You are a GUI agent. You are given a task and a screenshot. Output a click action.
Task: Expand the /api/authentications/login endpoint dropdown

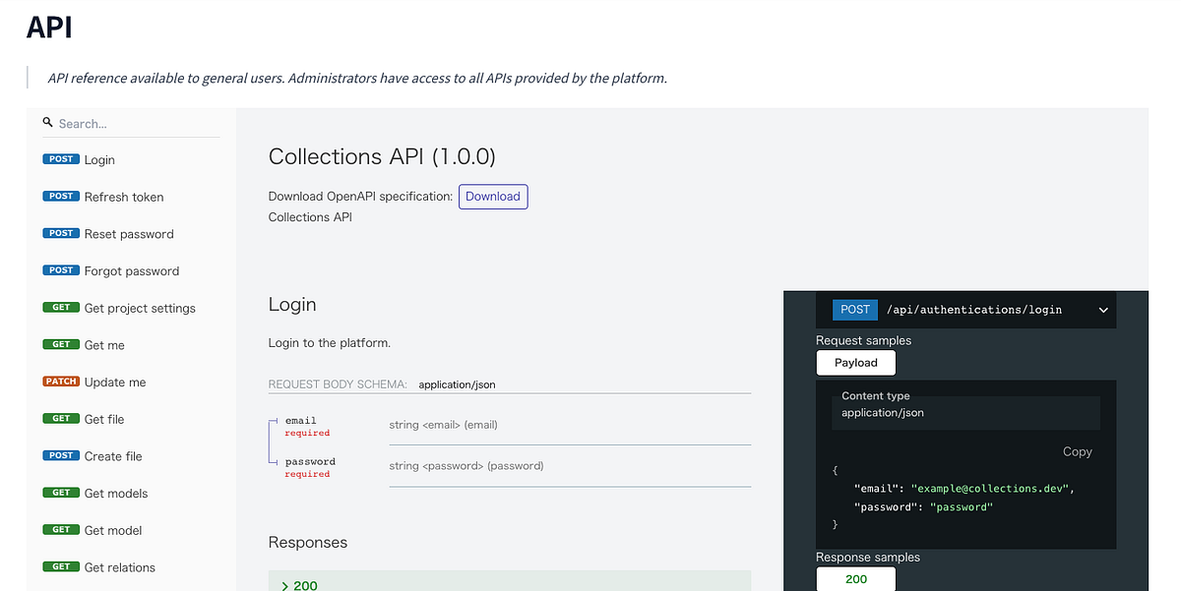pyautogui.click(x=1103, y=310)
